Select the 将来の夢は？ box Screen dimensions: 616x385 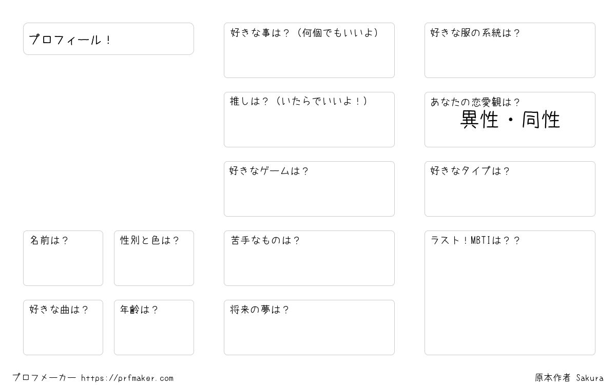[309, 328]
